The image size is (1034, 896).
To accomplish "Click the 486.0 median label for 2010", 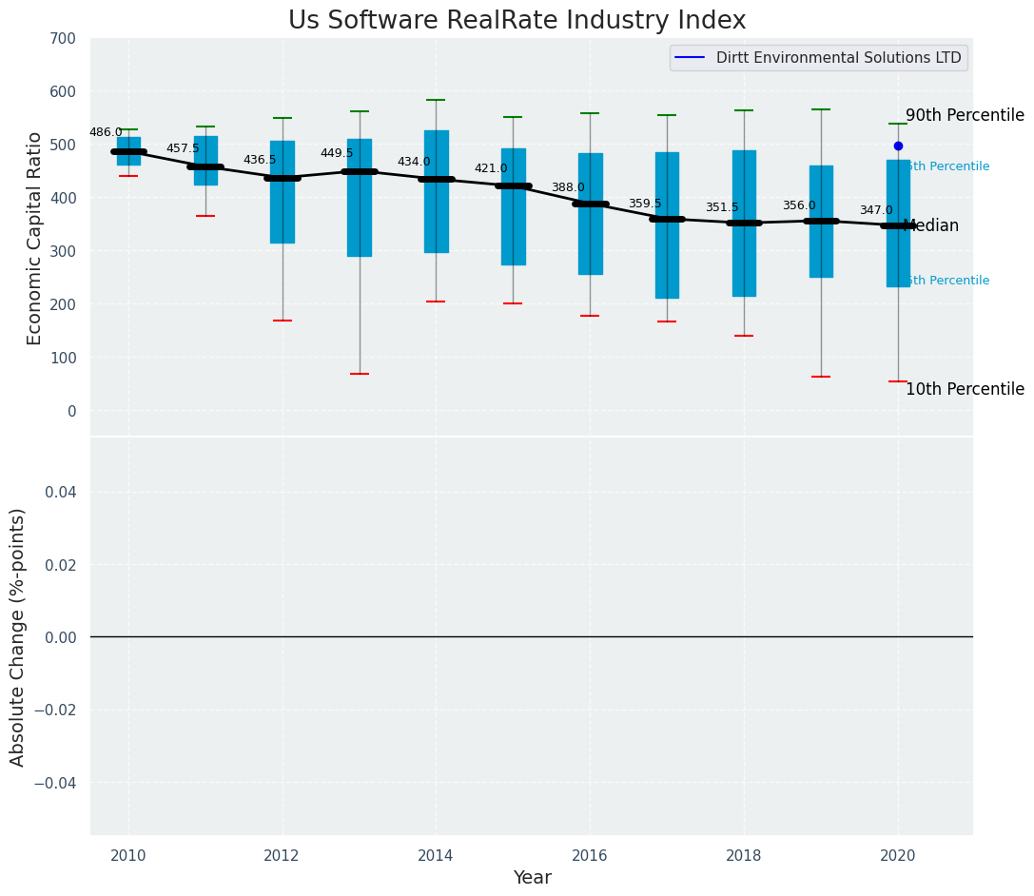I will (x=107, y=132).
